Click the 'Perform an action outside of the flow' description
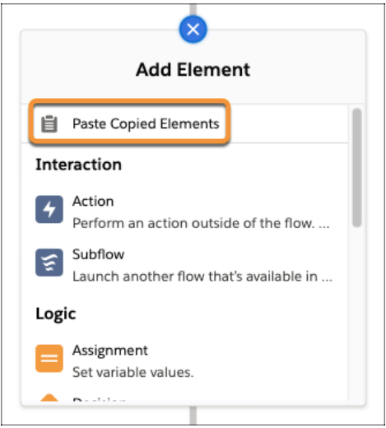 [201, 223]
